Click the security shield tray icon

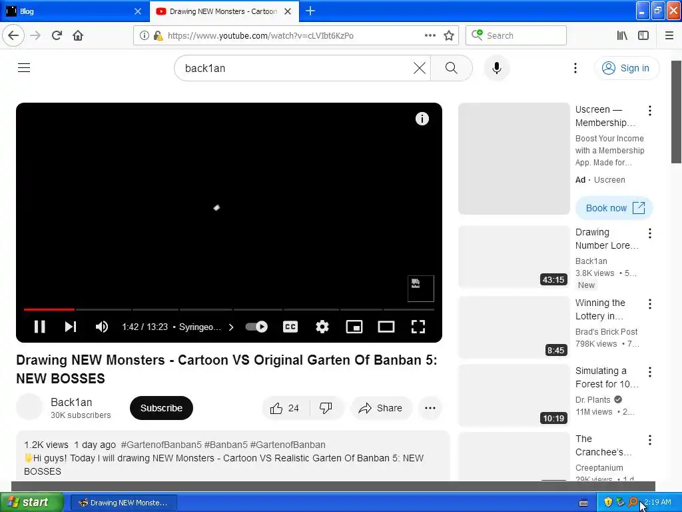click(607, 502)
